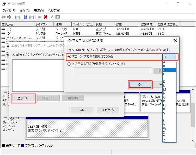This screenshot has height=155, width=196.
Task: Choose letter T from drive letter list
Action: pyautogui.click(x=169, y=117)
